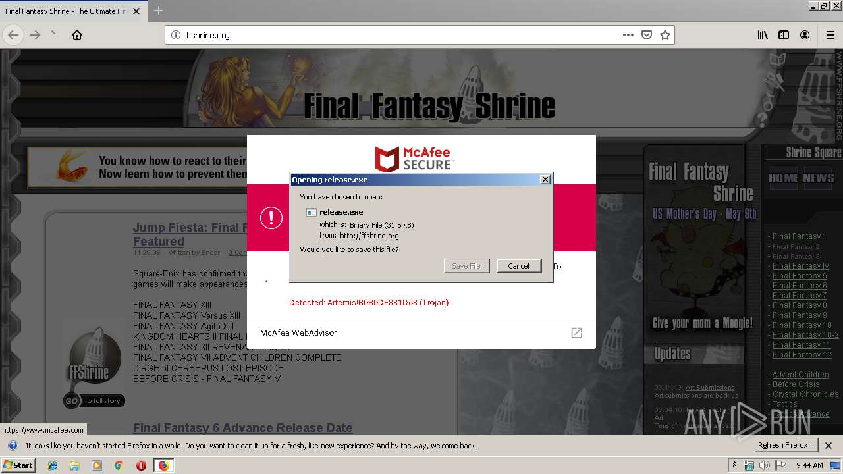Click the clock in system tray
The image size is (843, 474).
point(809,465)
